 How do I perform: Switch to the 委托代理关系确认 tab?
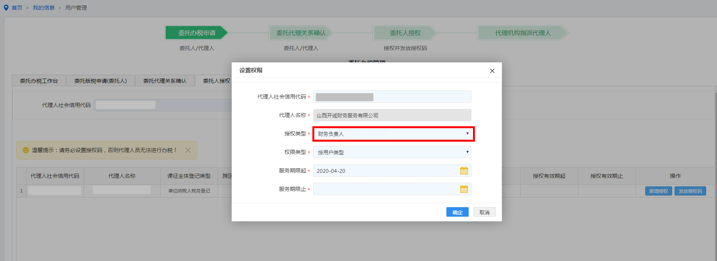pos(165,80)
